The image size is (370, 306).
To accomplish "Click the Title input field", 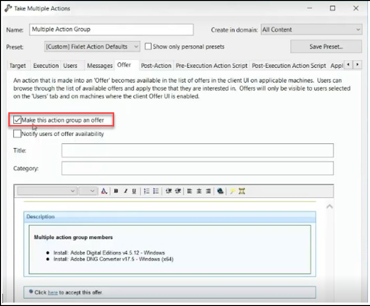I will 197,151.
